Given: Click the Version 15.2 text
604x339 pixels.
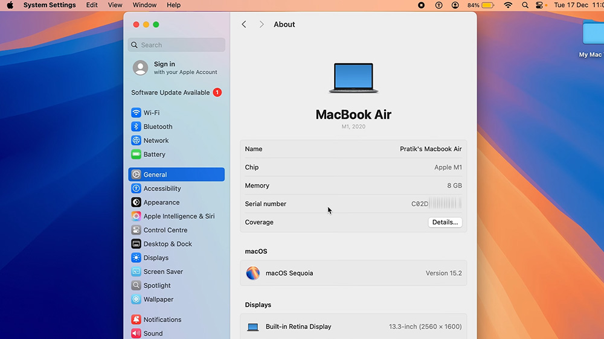Looking at the screenshot, I should pyautogui.click(x=444, y=273).
